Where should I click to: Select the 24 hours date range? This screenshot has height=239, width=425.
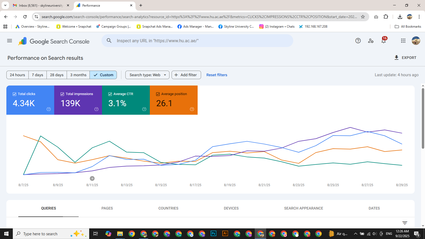tap(18, 75)
